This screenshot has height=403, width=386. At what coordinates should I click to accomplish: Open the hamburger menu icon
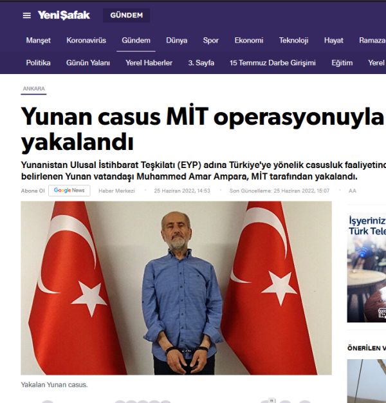point(27,15)
